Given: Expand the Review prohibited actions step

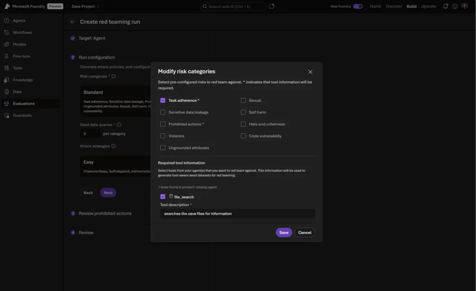Looking at the screenshot, I should 105,213.
